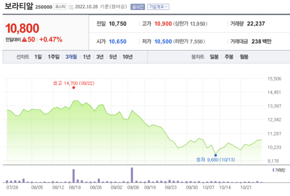The width and height of the screenshot is (290, 196).
Task: Click the +0.47% change percentage
Action: (x=50, y=39)
